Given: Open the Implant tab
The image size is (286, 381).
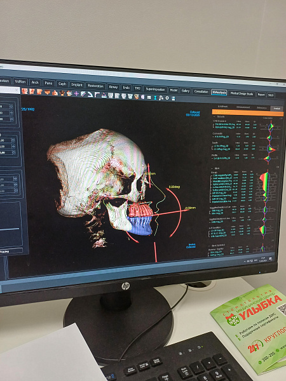Looking at the screenshot, I should pos(77,85).
